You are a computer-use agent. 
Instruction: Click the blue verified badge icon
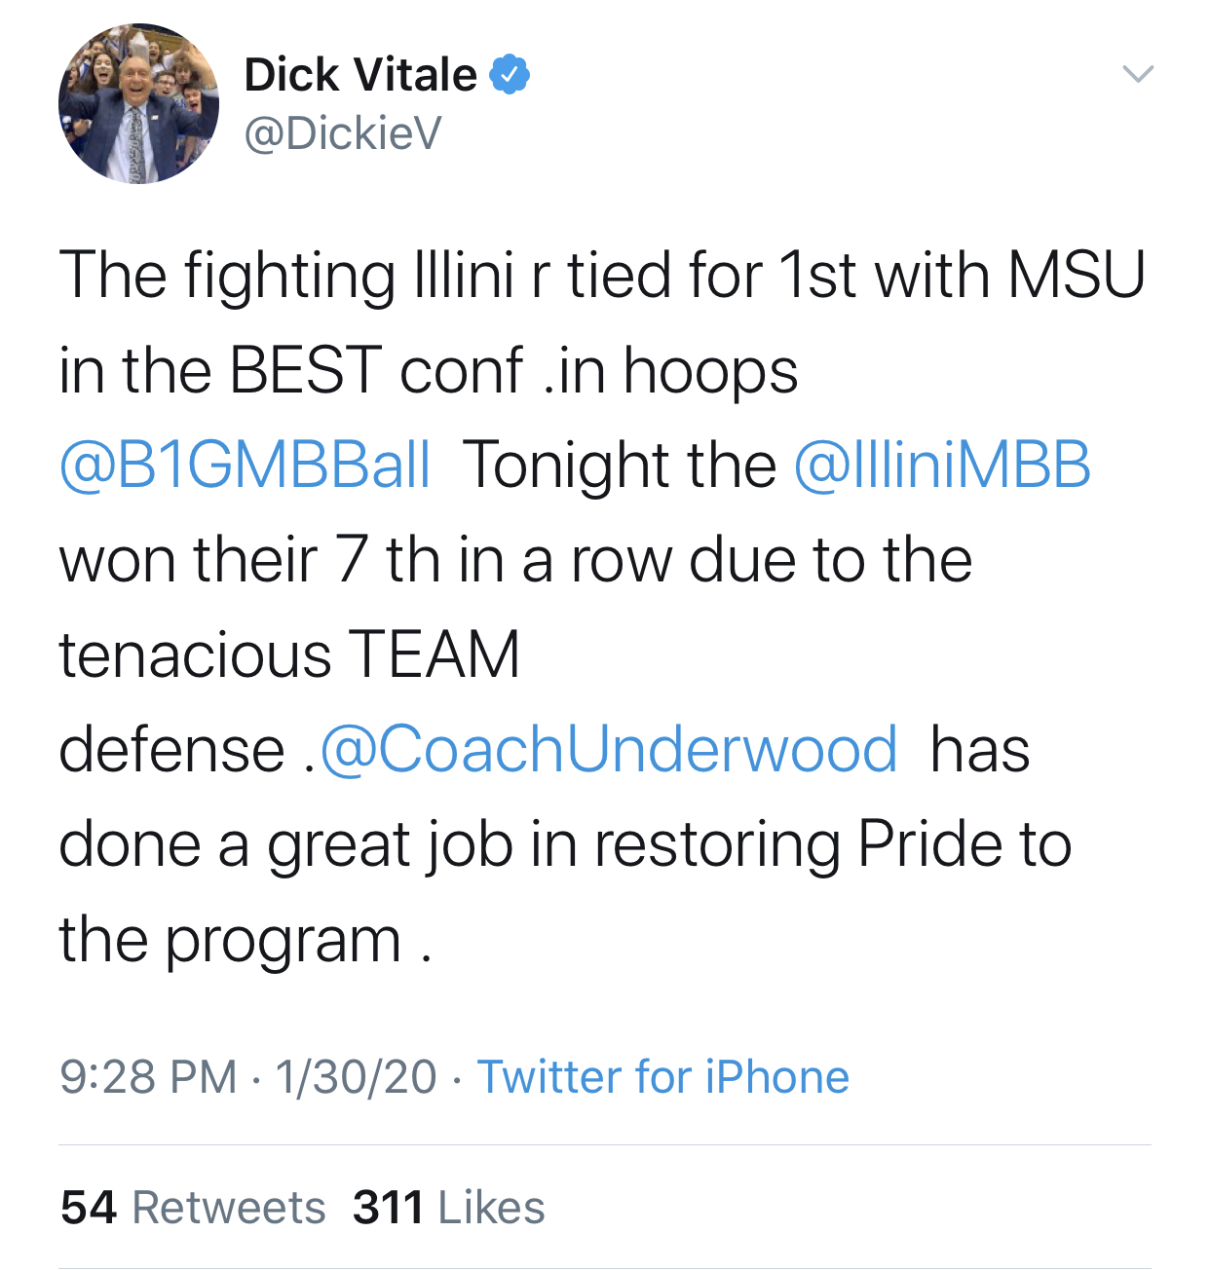[x=510, y=75]
